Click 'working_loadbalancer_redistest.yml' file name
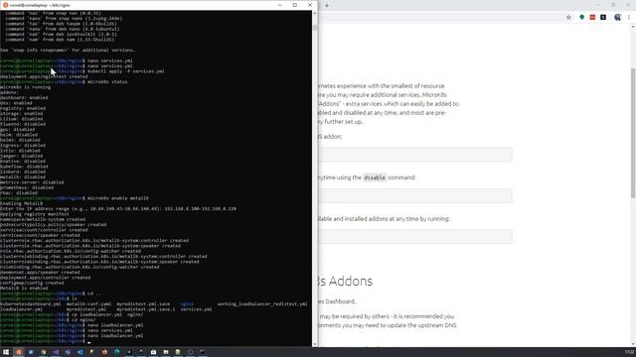Viewport: 636px width, 357px height. click(x=262, y=304)
